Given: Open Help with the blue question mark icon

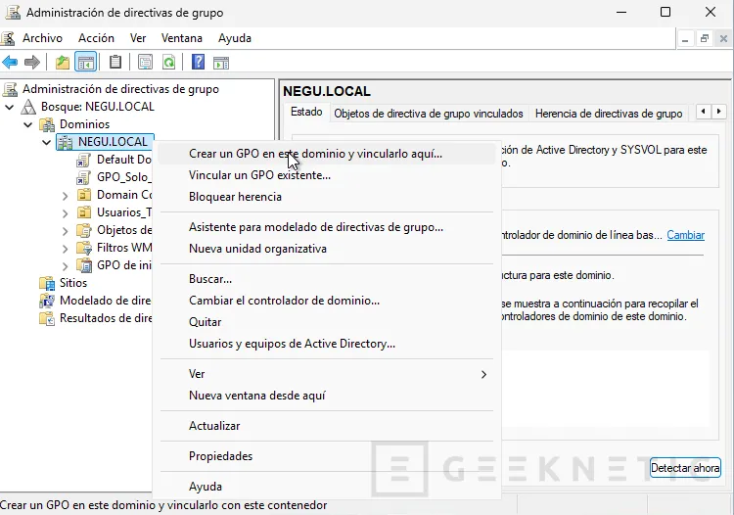Looking at the screenshot, I should point(198,62).
